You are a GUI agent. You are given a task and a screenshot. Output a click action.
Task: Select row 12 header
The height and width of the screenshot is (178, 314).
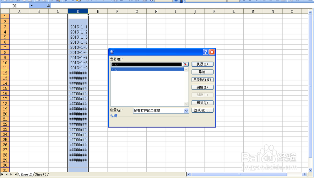click(5, 73)
